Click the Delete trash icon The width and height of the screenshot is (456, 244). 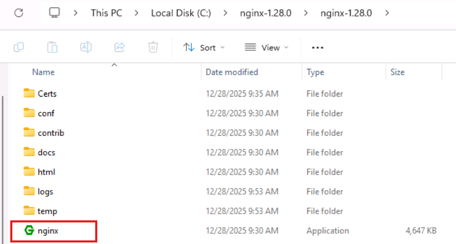pyautogui.click(x=153, y=47)
